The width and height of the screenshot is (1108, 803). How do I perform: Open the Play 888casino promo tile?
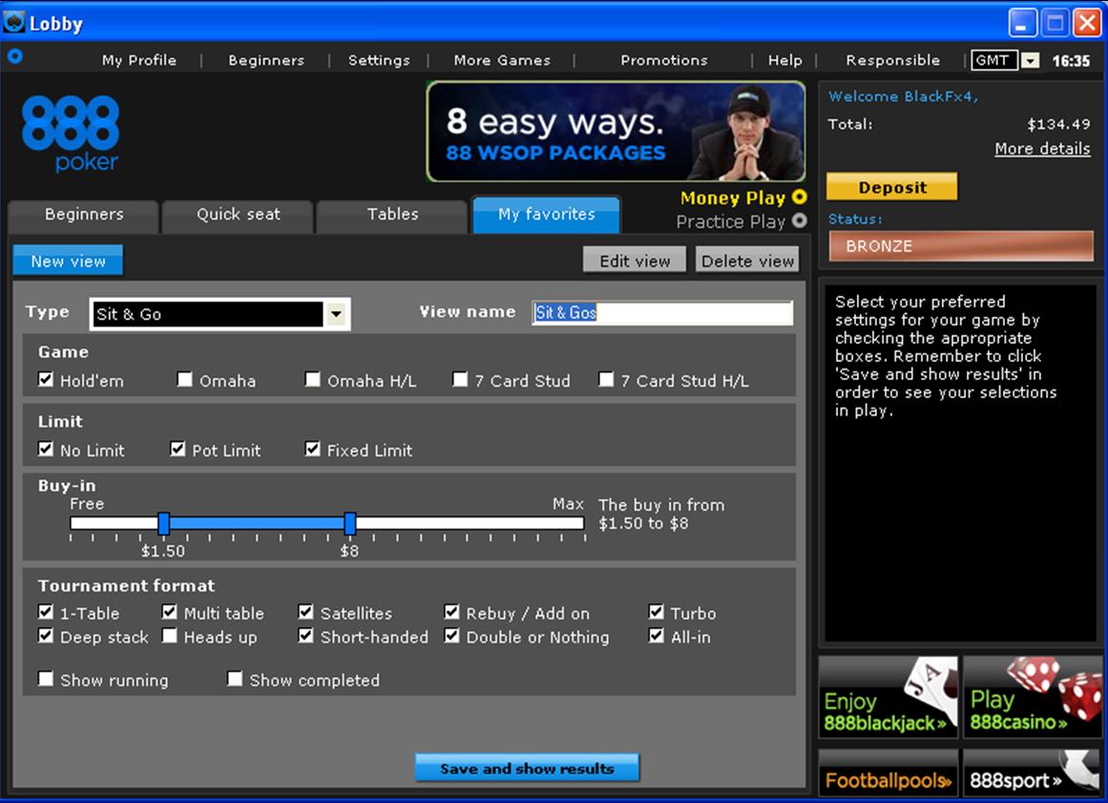click(x=1033, y=697)
